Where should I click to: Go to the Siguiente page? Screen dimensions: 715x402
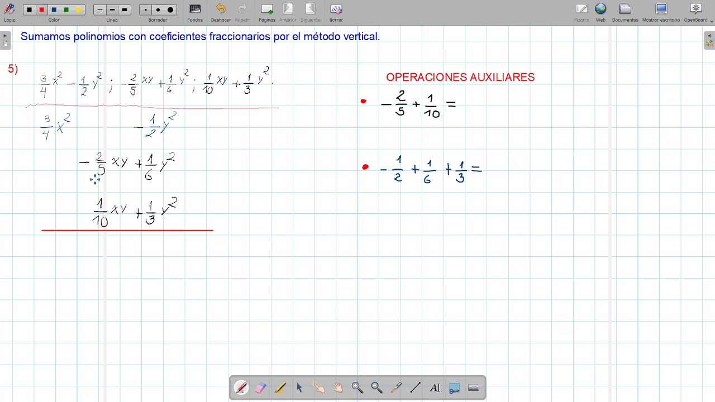[310, 9]
